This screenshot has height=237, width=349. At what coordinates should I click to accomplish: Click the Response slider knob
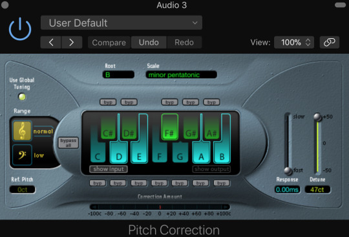click(x=288, y=171)
